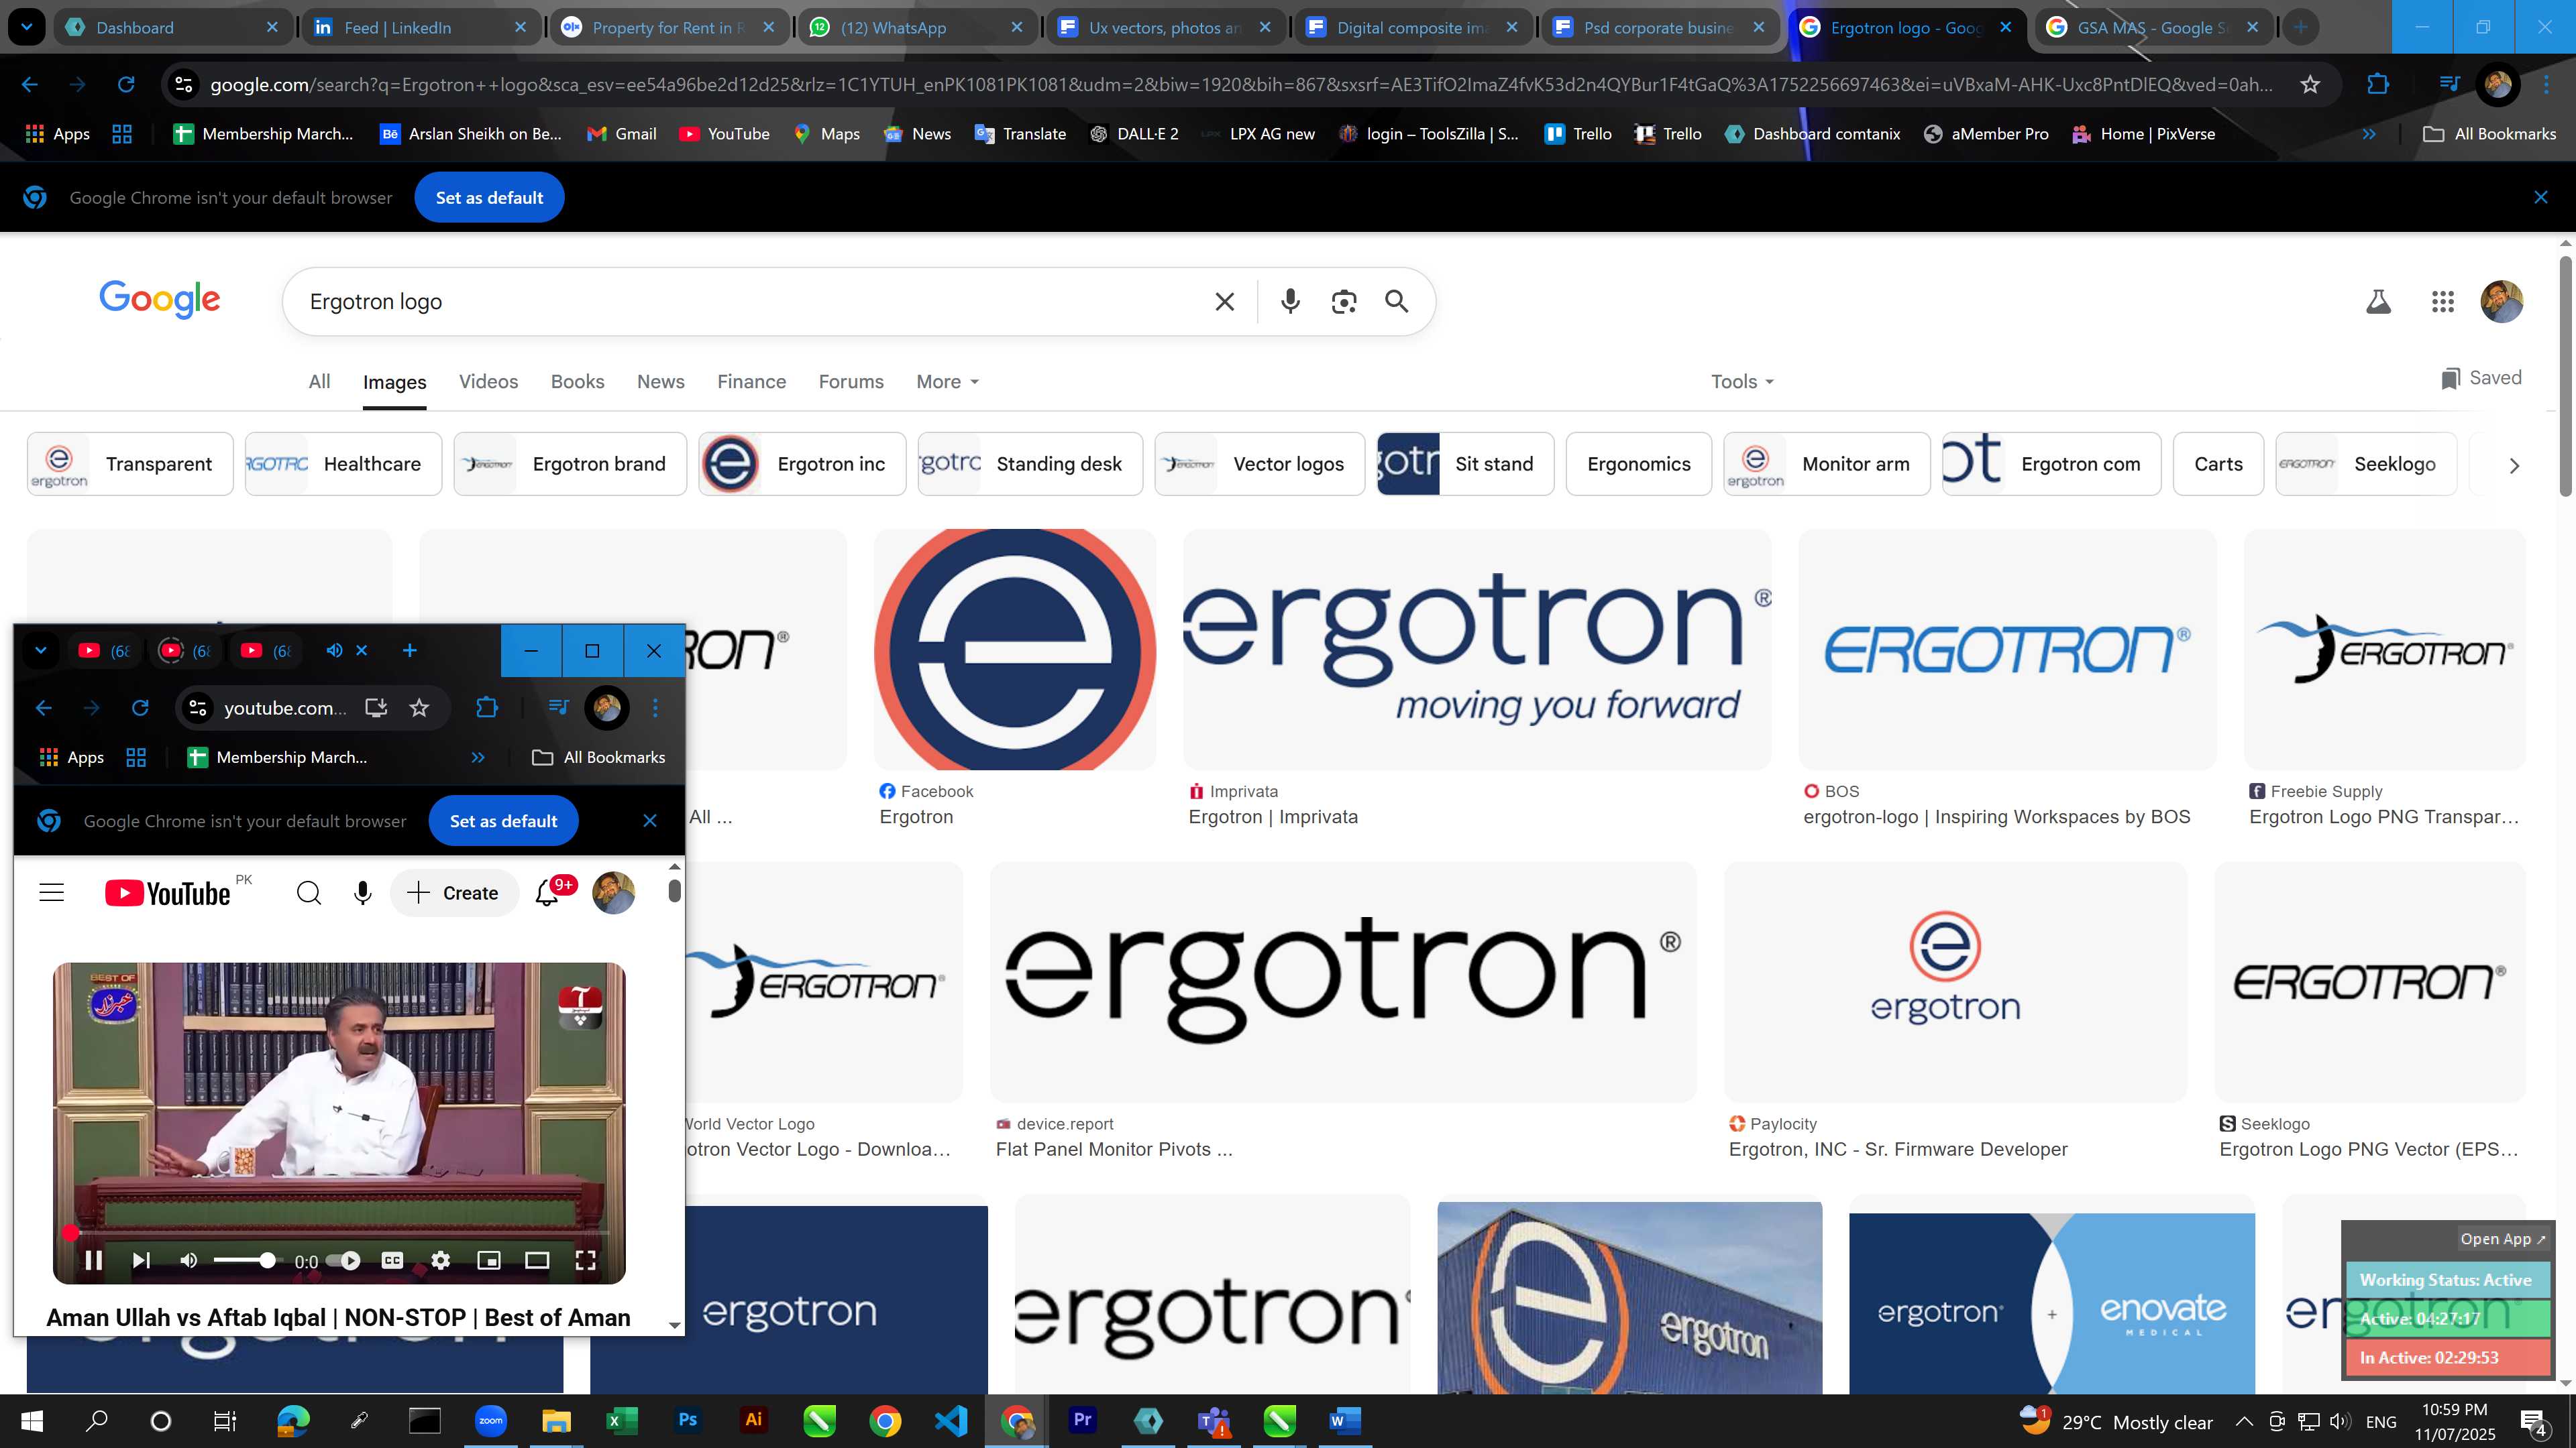Image resolution: width=2576 pixels, height=1448 pixels.
Task: Open Google Lens search by image
Action: click(1344, 301)
